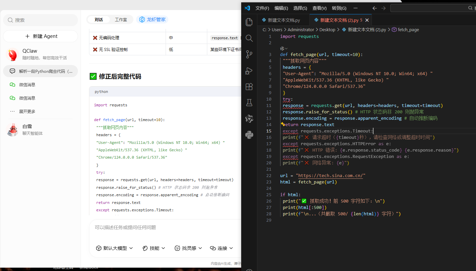Click the 新建文本文档 (2).py breadcrumb item
476x271 pixels.
[x=367, y=30]
